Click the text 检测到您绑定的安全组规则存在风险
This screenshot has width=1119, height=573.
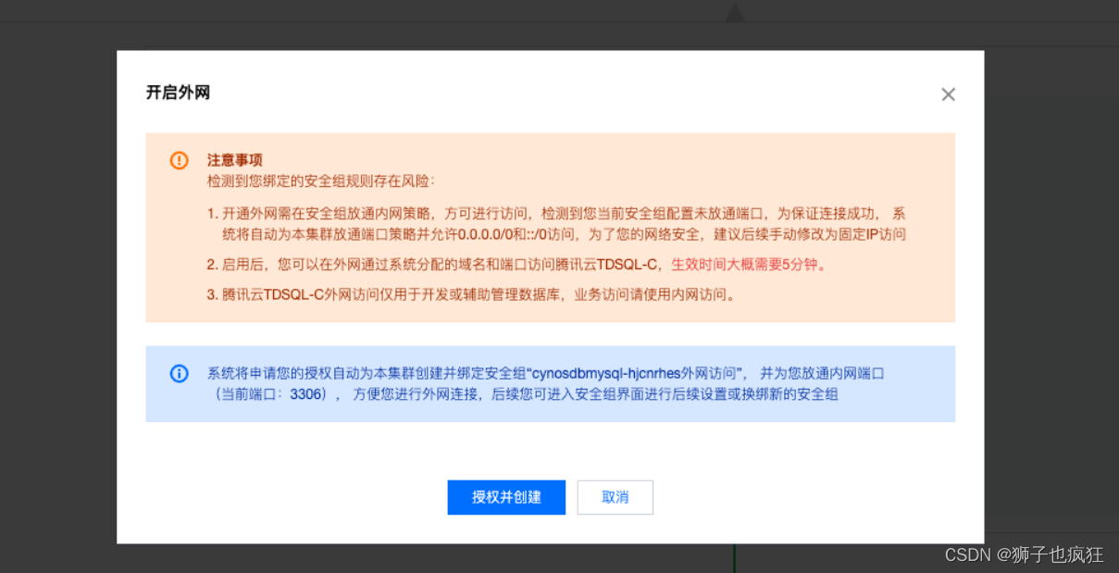coord(320,181)
